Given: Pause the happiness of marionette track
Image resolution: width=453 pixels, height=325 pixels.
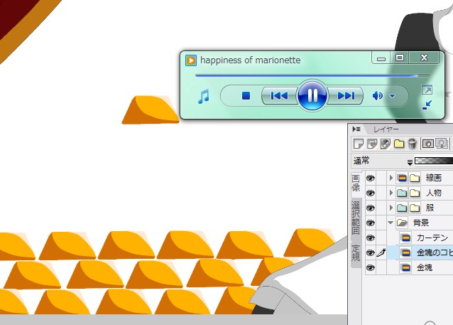Looking at the screenshot, I should click(312, 95).
